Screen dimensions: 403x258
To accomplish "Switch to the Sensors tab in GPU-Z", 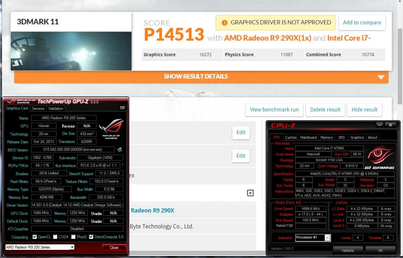I will 38,109.
